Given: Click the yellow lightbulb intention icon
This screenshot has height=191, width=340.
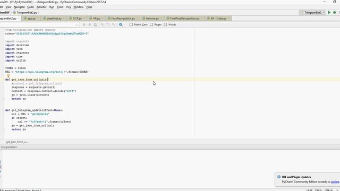Looking at the screenshot, I should [x=8, y=75].
